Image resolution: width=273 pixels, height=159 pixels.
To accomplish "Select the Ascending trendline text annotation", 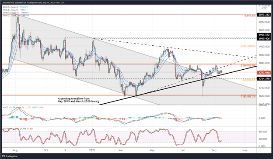I will 78,100.
